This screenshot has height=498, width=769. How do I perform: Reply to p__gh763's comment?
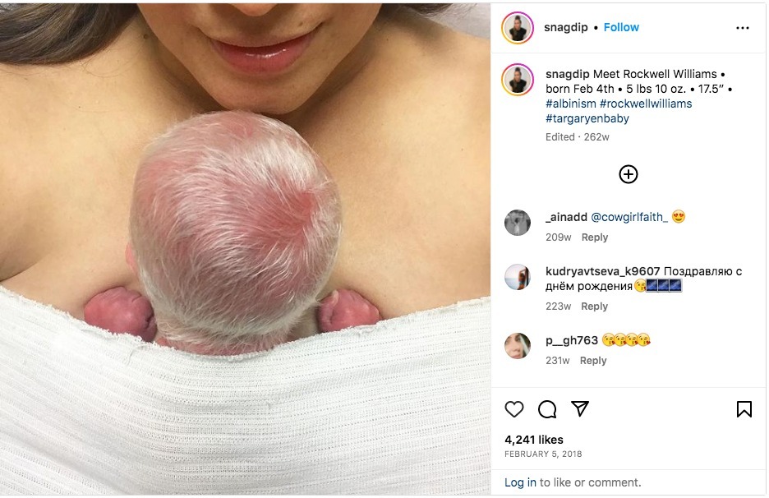[593, 361]
